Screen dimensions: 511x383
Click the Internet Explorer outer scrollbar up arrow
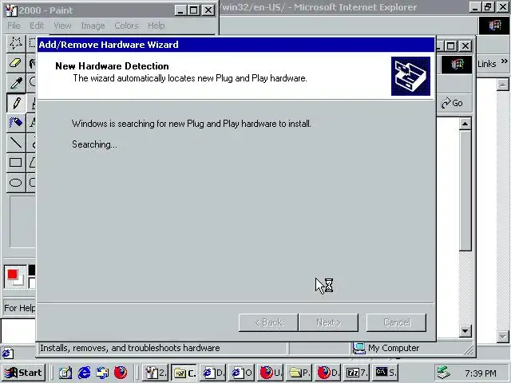[x=503, y=85]
